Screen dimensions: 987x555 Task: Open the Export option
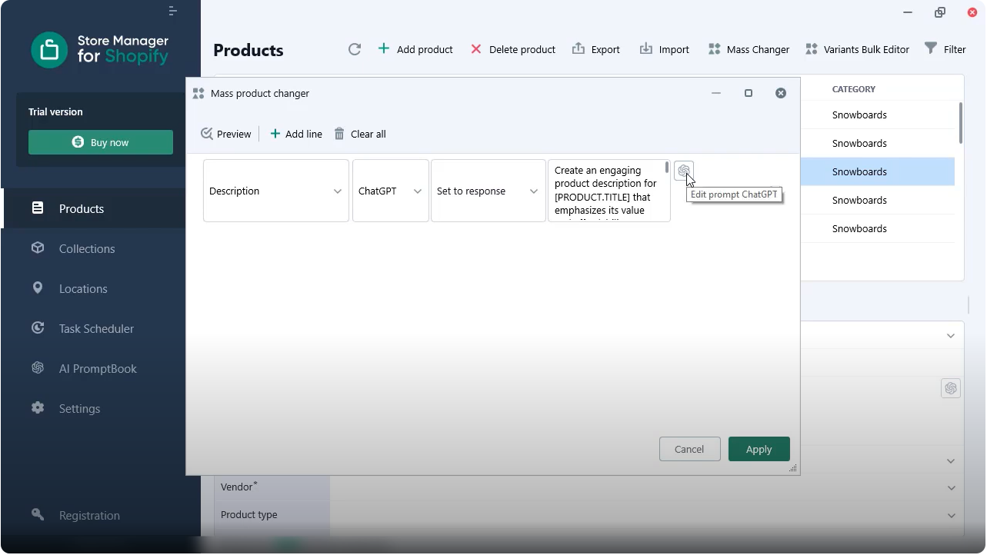pos(596,49)
